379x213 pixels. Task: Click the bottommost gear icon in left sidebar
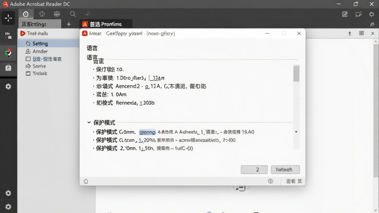8,207
